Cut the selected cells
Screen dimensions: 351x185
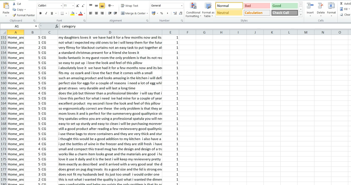click(17, 4)
